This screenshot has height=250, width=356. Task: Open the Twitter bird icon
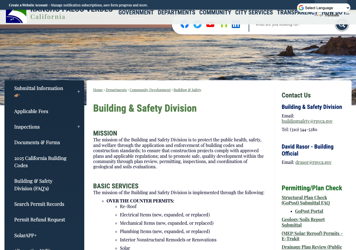pos(197,24)
